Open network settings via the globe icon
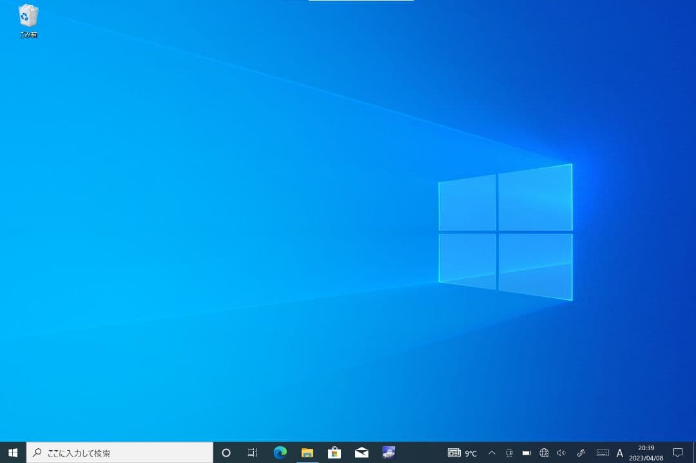Viewport: 696px width, 463px height. coord(543,453)
